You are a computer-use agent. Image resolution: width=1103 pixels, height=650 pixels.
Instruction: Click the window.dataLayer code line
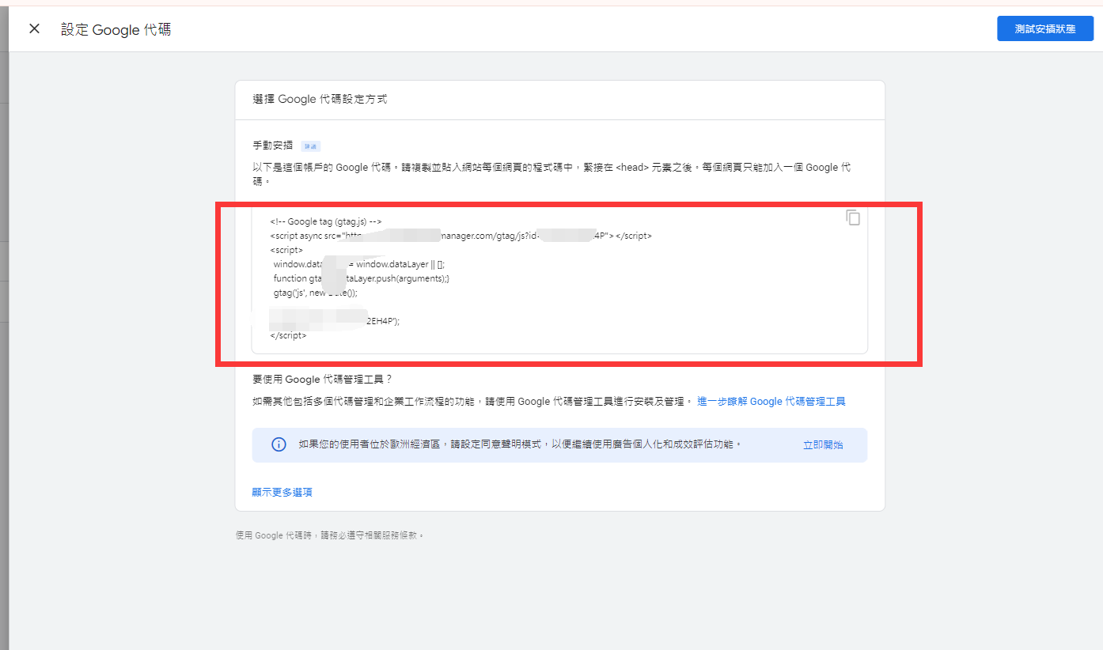(364, 264)
